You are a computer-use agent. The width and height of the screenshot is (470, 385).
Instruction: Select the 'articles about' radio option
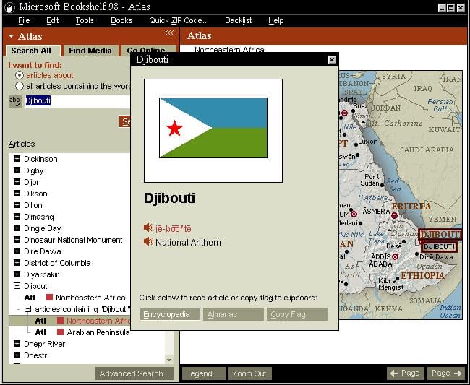click(20, 75)
